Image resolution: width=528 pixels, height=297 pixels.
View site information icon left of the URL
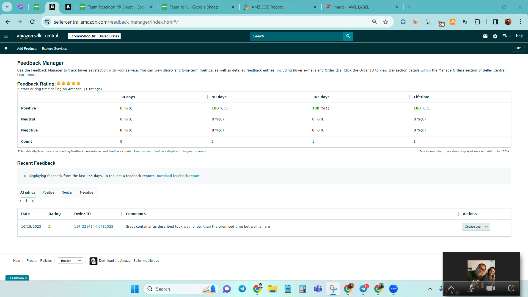point(47,22)
